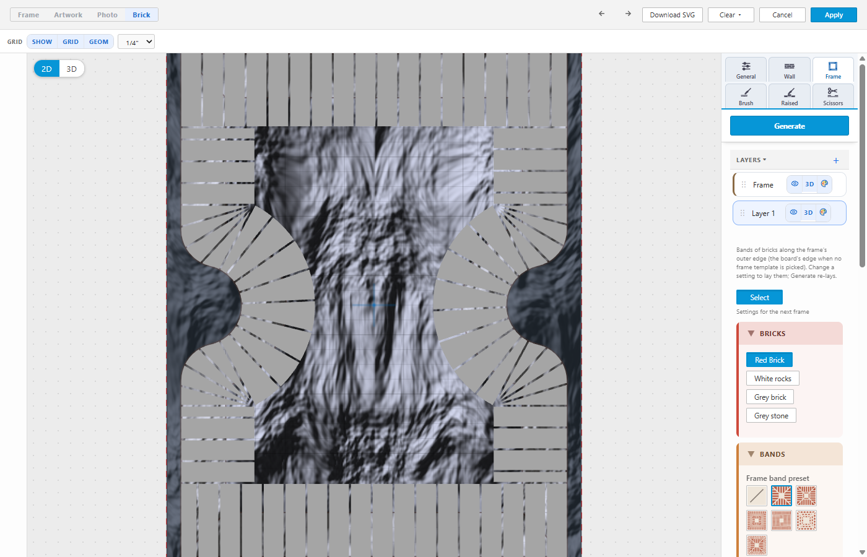The image size is (867, 557).
Task: Switch to the Artwork tab
Action: tap(68, 15)
